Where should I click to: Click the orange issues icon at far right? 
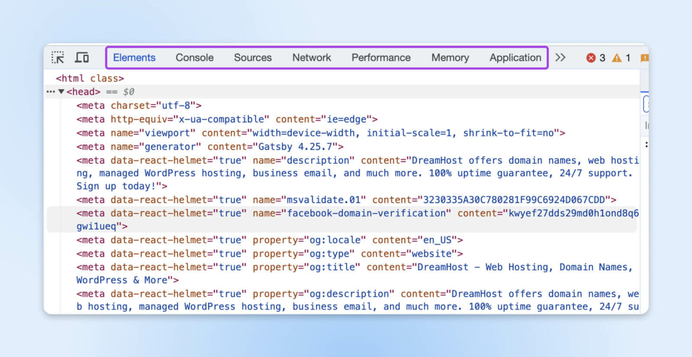(x=644, y=58)
